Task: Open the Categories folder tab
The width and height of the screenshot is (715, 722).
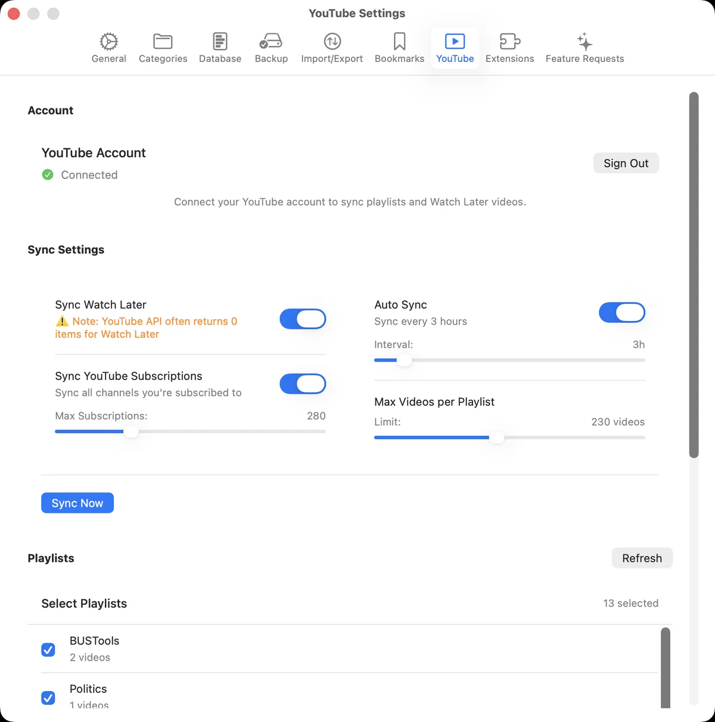Action: tap(163, 48)
